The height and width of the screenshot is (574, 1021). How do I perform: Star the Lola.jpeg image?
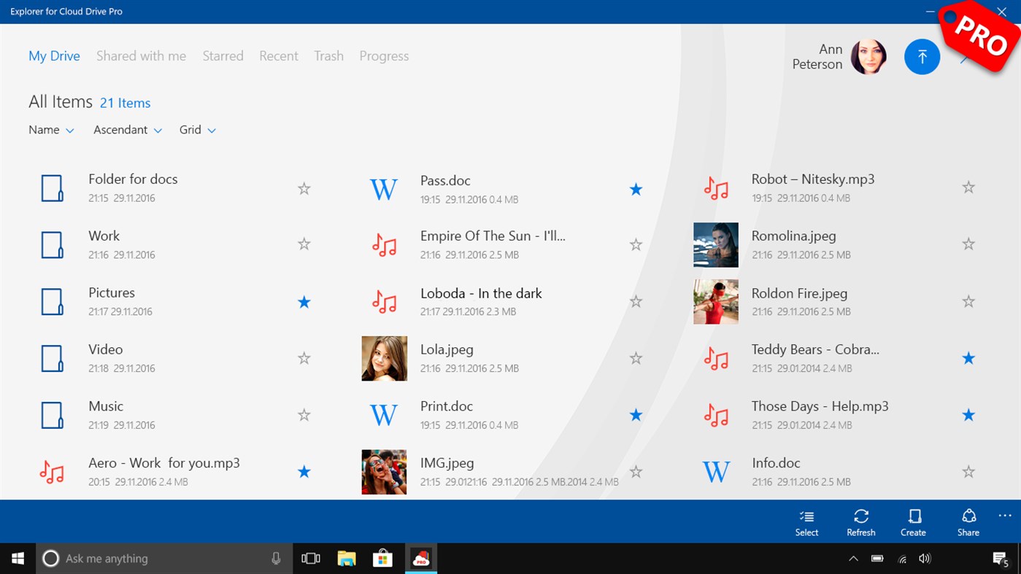point(636,357)
